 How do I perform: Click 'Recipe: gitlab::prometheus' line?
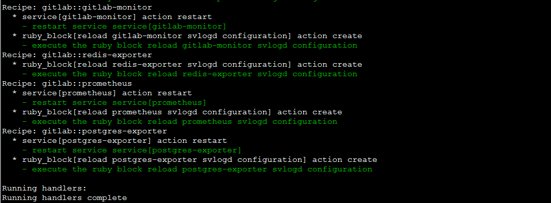[67, 83]
